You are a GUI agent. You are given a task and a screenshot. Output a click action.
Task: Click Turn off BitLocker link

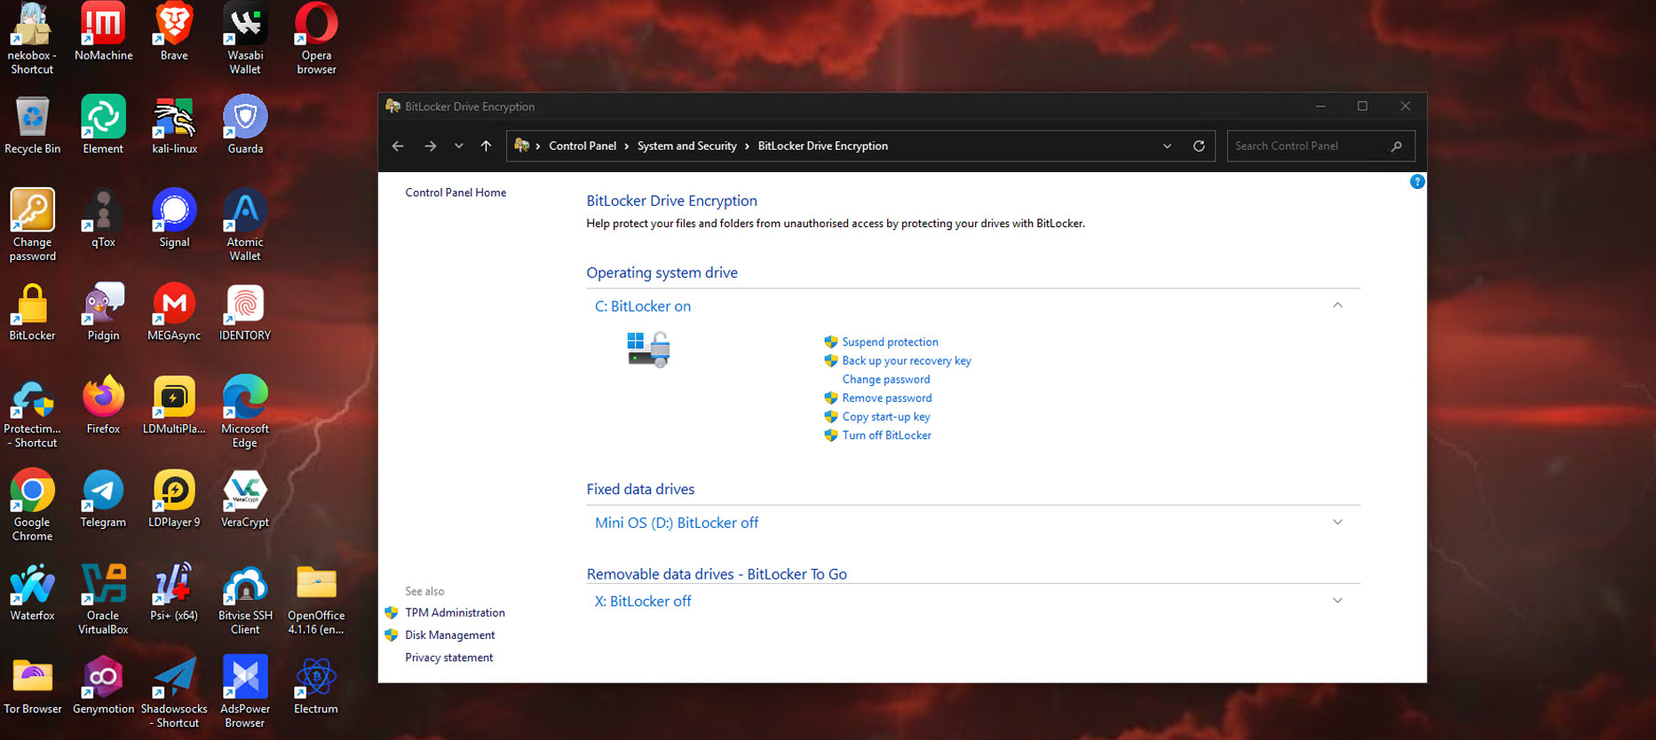pyautogui.click(x=887, y=436)
